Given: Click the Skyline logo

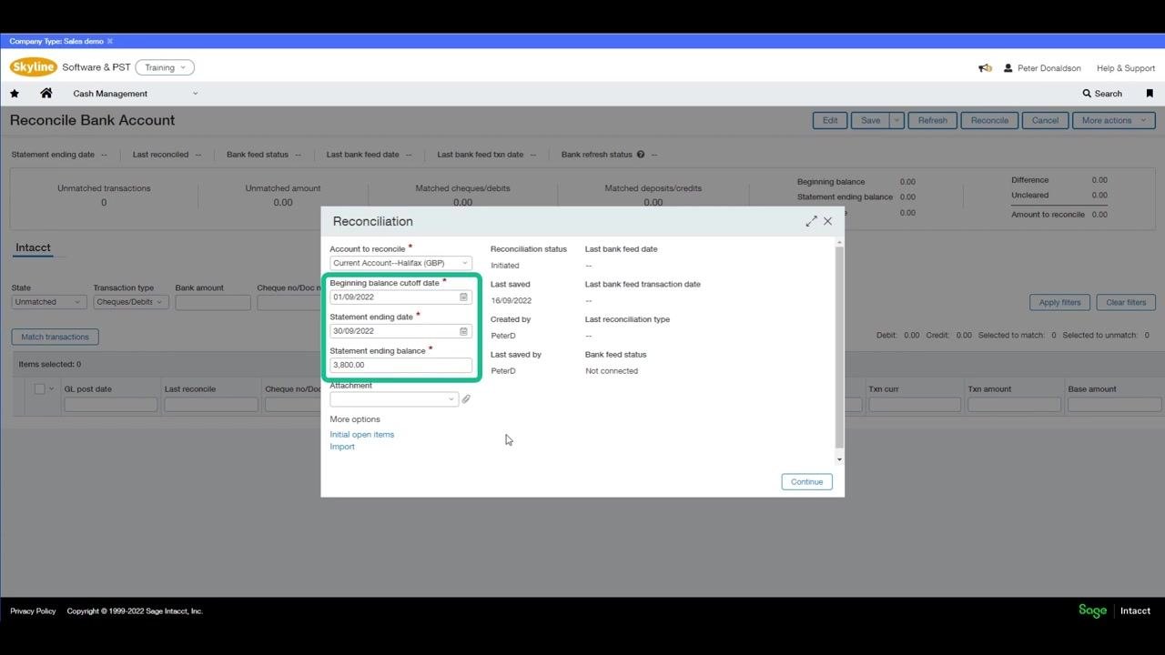Looking at the screenshot, I should pos(34,67).
